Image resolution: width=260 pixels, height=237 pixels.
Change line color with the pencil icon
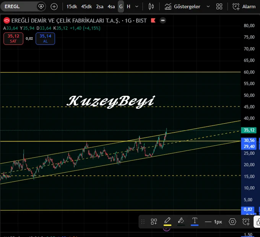point(167,221)
